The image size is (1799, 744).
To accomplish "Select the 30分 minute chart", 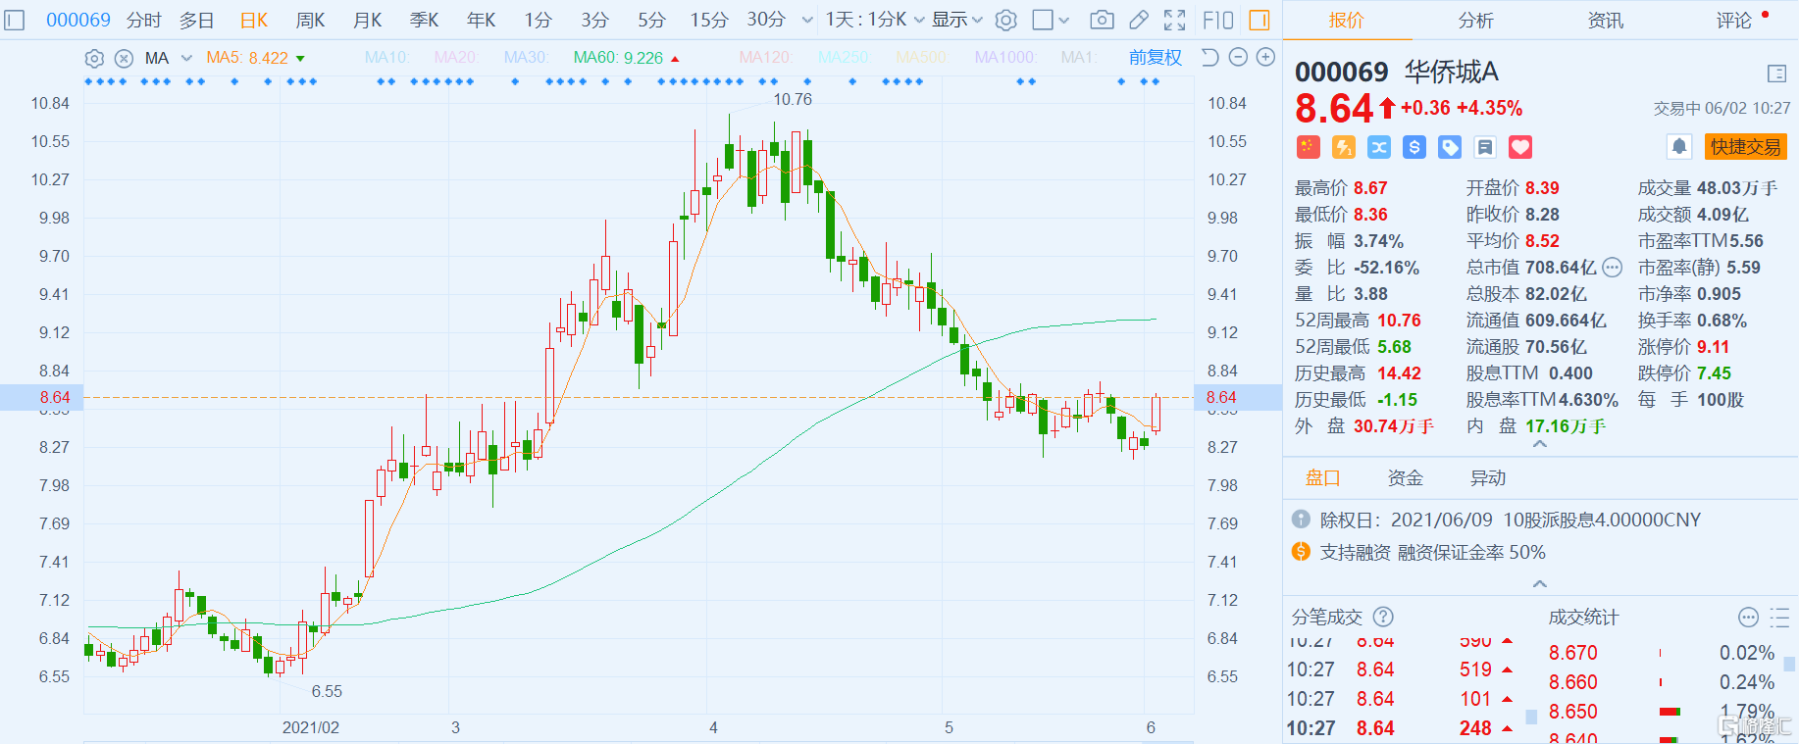I will tap(766, 20).
